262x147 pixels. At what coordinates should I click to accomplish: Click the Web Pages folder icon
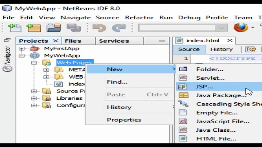click(47, 63)
